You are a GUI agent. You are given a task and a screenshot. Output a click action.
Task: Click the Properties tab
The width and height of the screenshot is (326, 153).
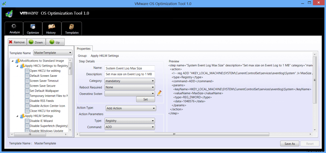84,49
